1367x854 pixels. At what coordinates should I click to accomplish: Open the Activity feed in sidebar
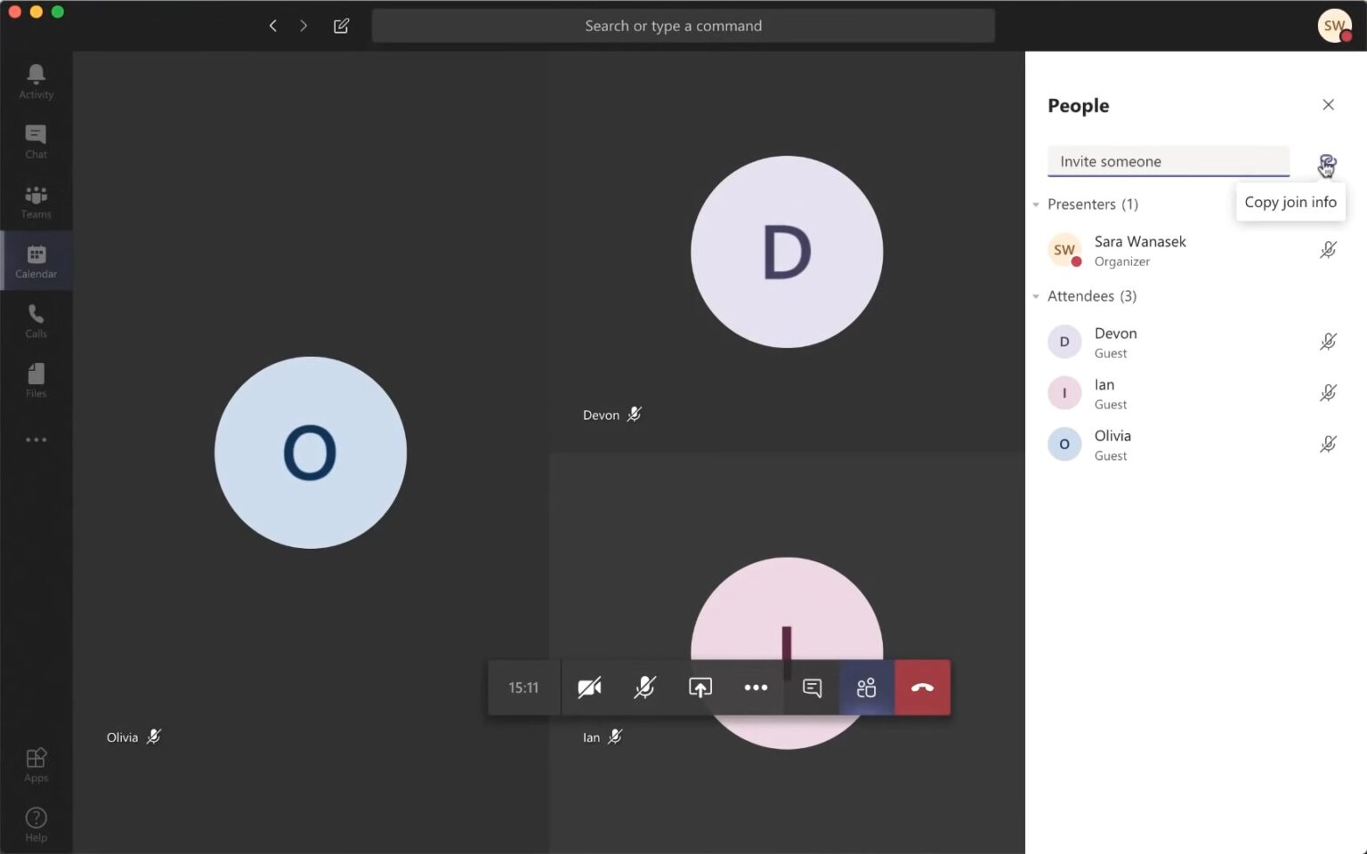[36, 81]
